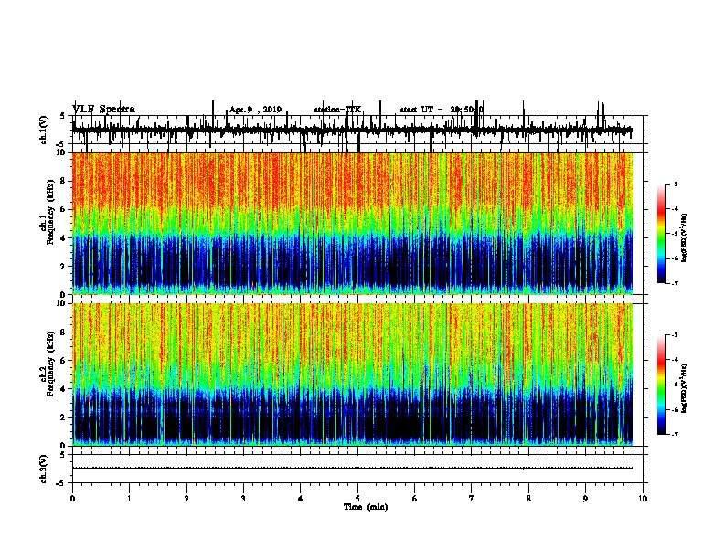Click the "-7" label on the ch.2 colorbar
724x559 pixels.
[675, 434]
